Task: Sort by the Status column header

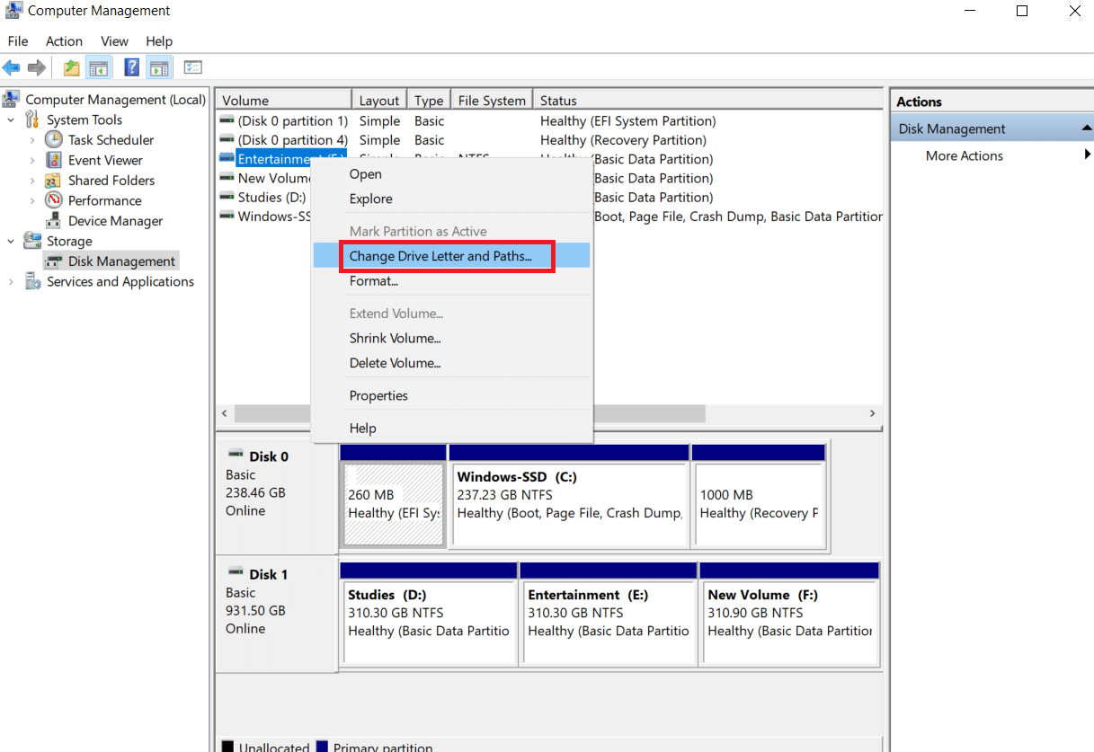Action: (x=708, y=101)
